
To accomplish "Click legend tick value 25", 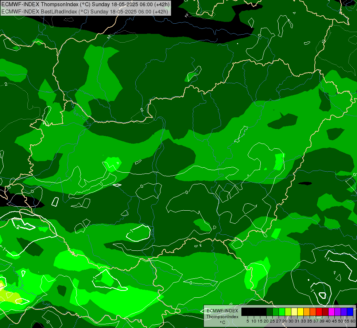I will pyautogui.click(x=272, y=321).
